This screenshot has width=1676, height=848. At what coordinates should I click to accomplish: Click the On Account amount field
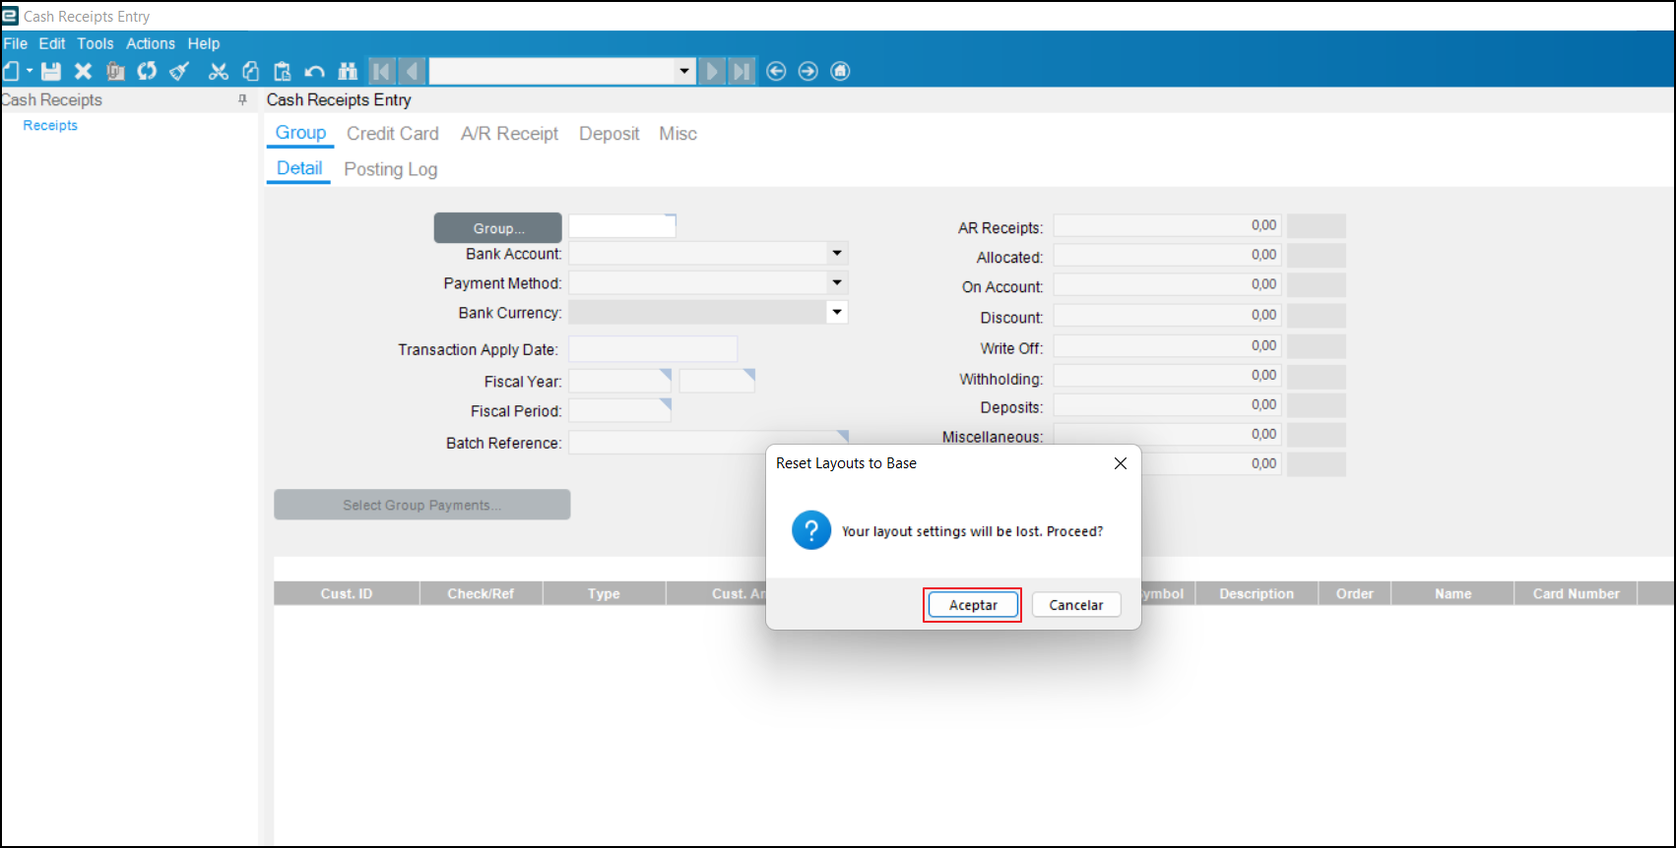[x=1167, y=285]
